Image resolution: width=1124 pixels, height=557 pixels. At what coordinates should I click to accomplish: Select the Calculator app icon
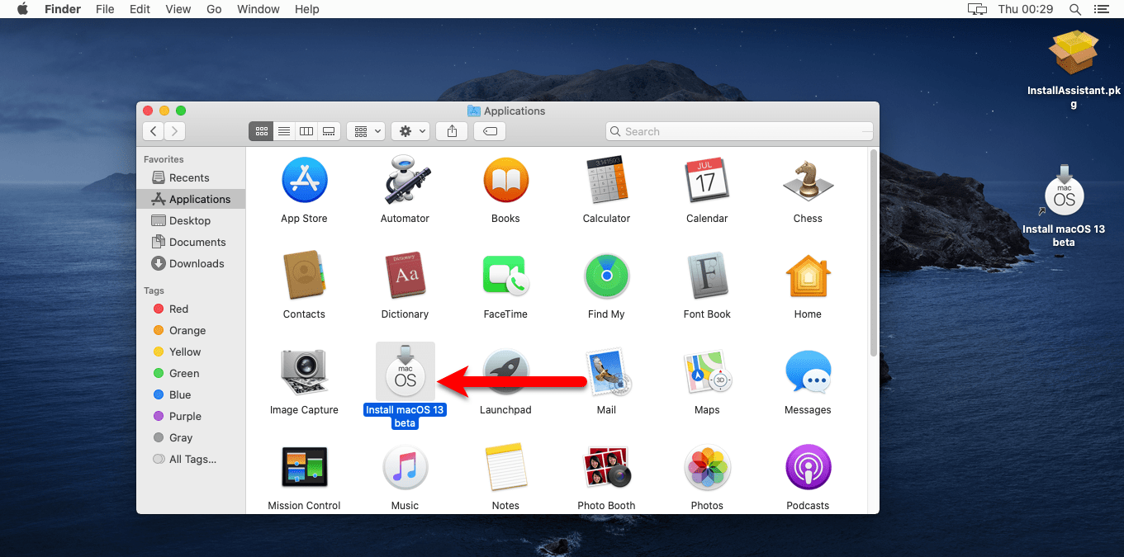click(x=606, y=180)
